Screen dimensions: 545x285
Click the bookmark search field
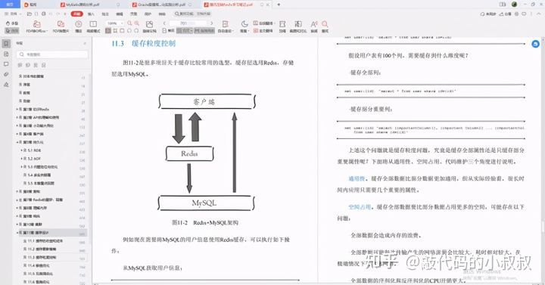click(52, 54)
